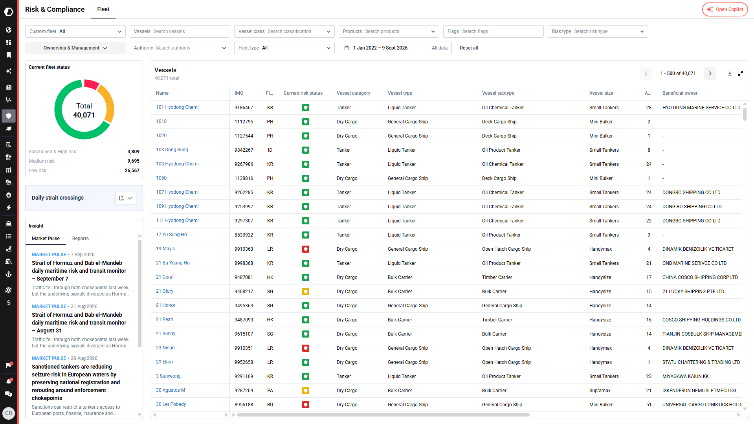
Task: Open the leaf emissions icon in sidebar
Action: (9, 128)
